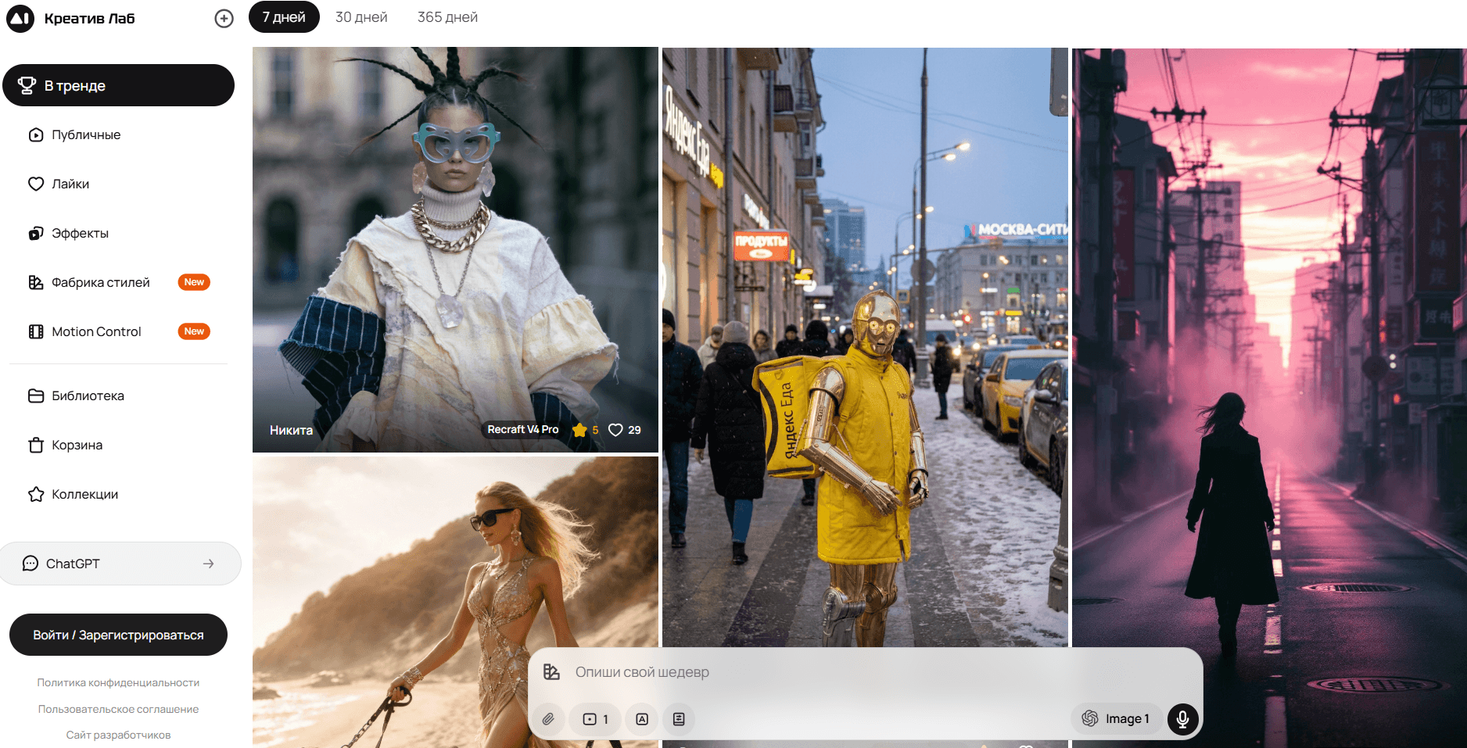The width and height of the screenshot is (1467, 748).
Task: Switch to the 365 дней tab
Action: click(x=447, y=17)
